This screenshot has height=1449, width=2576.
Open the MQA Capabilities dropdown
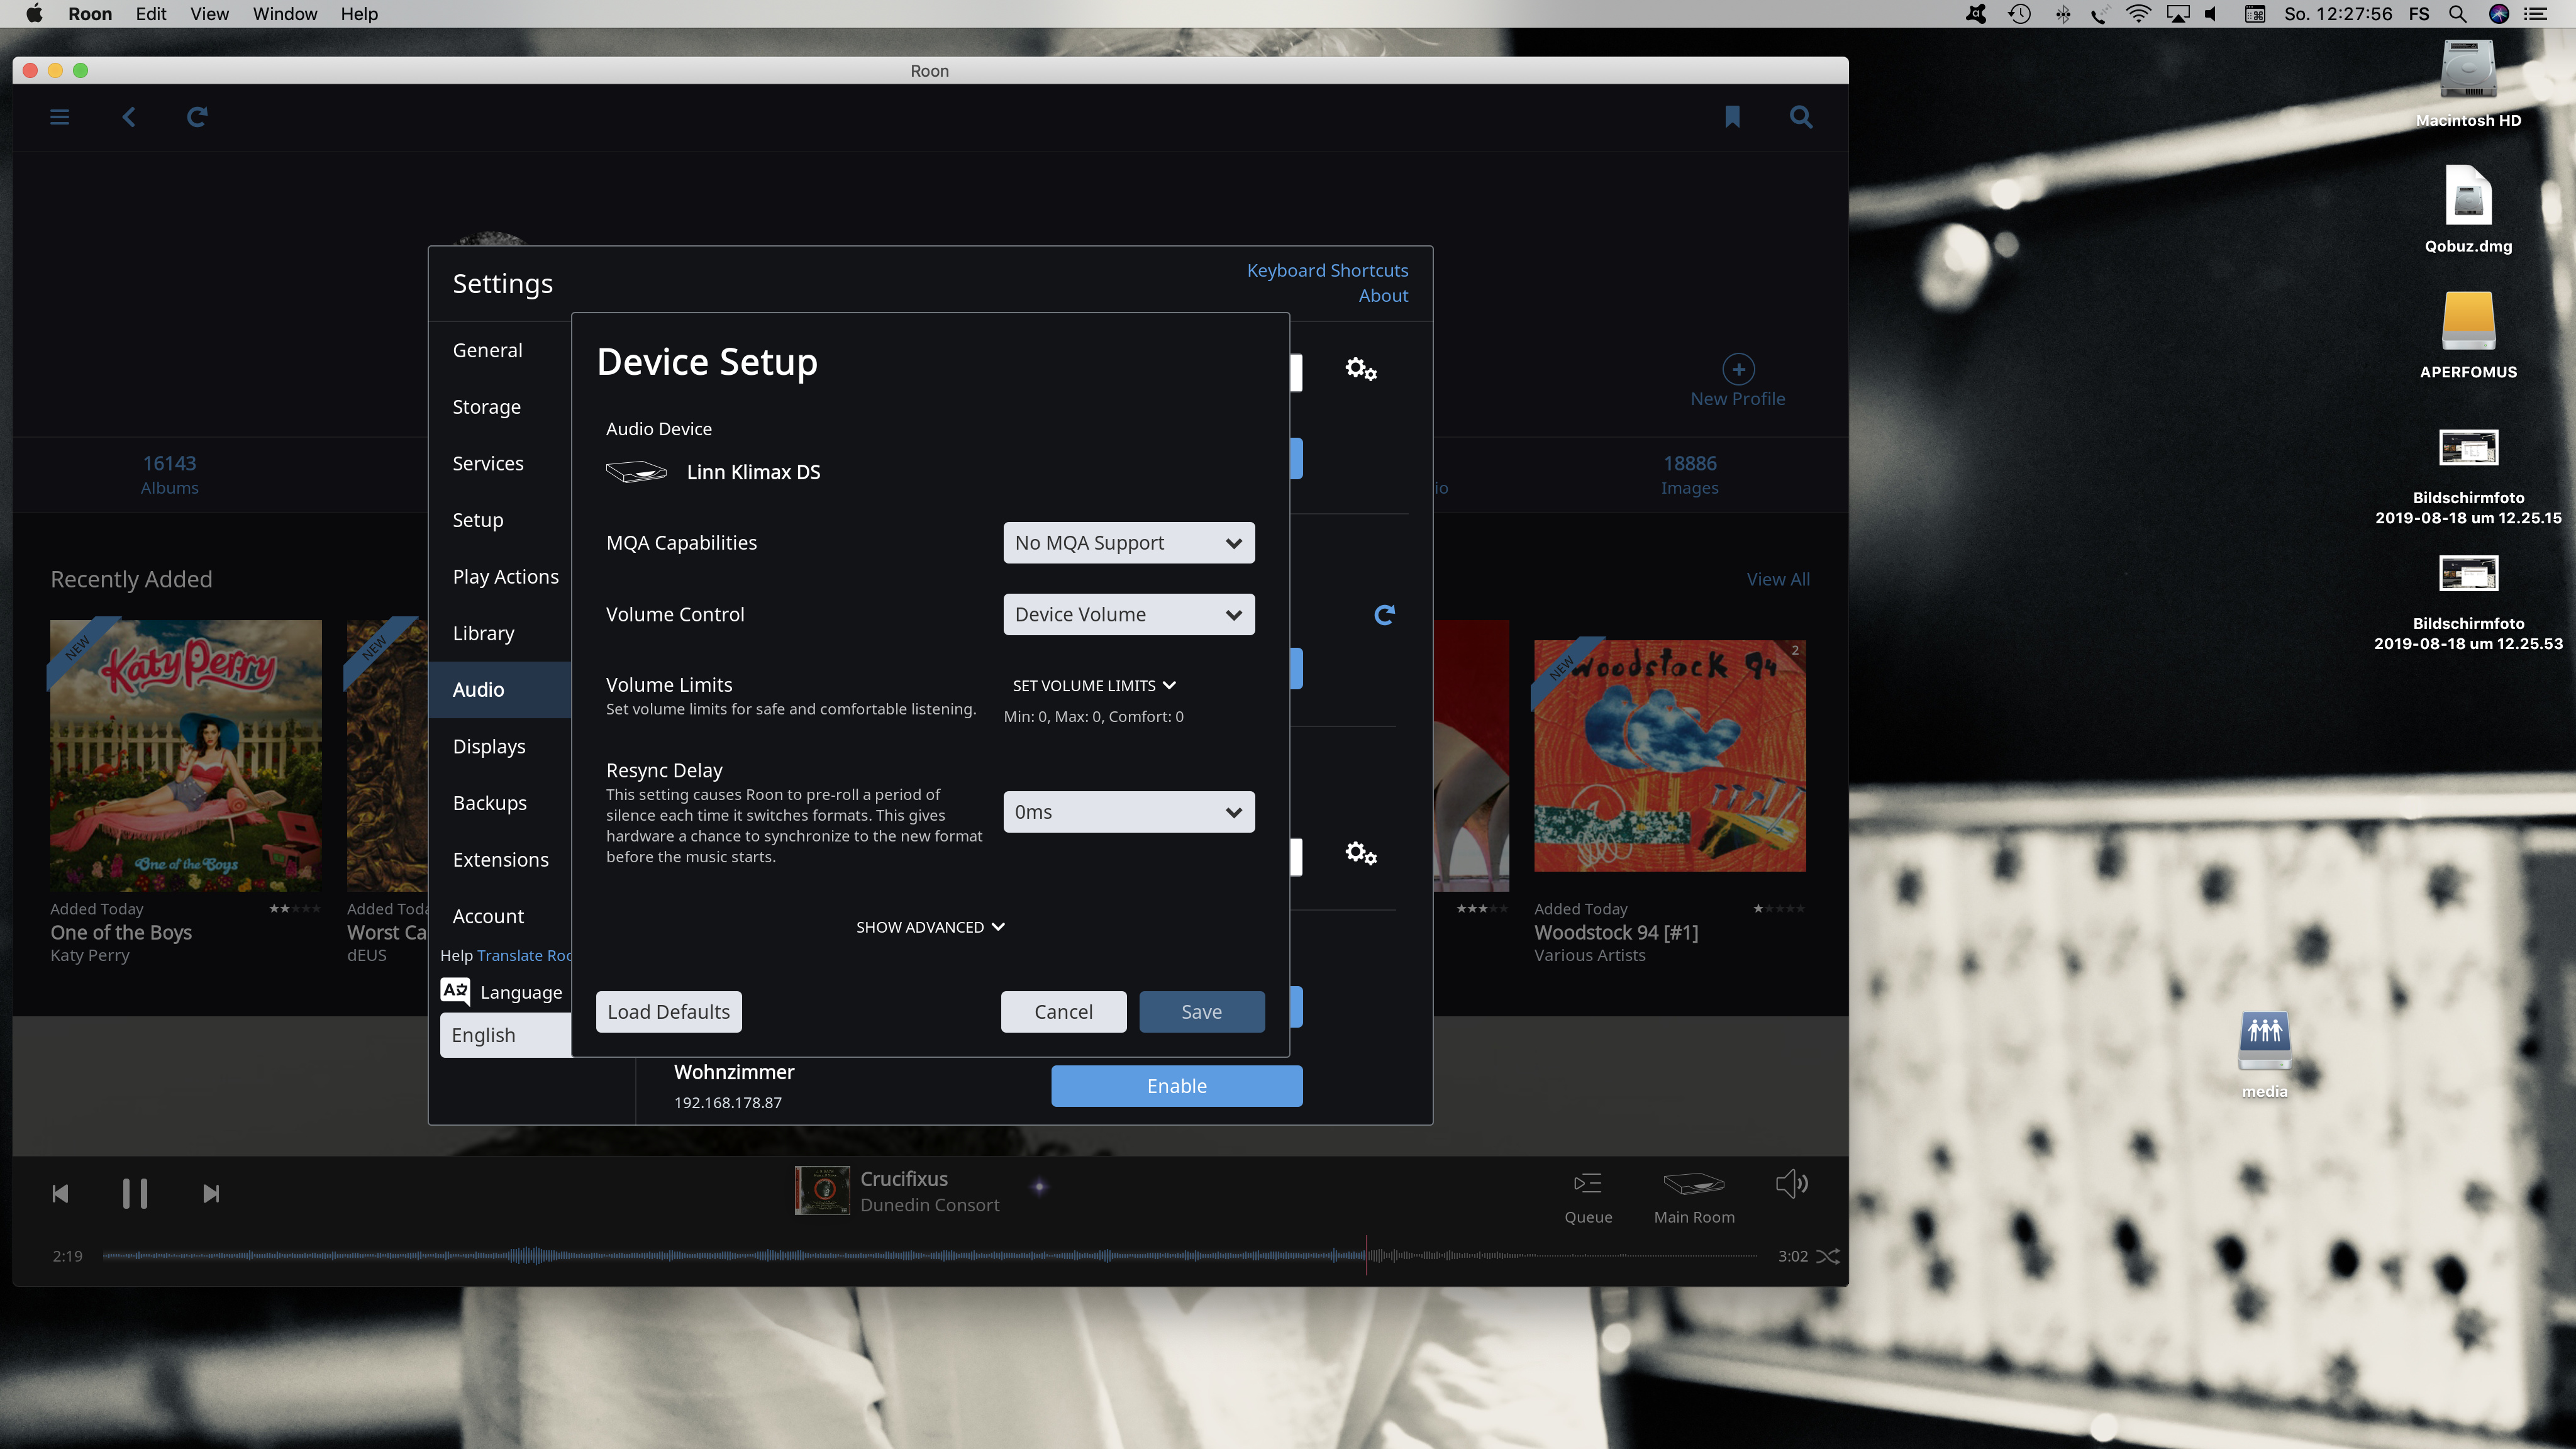(1129, 543)
